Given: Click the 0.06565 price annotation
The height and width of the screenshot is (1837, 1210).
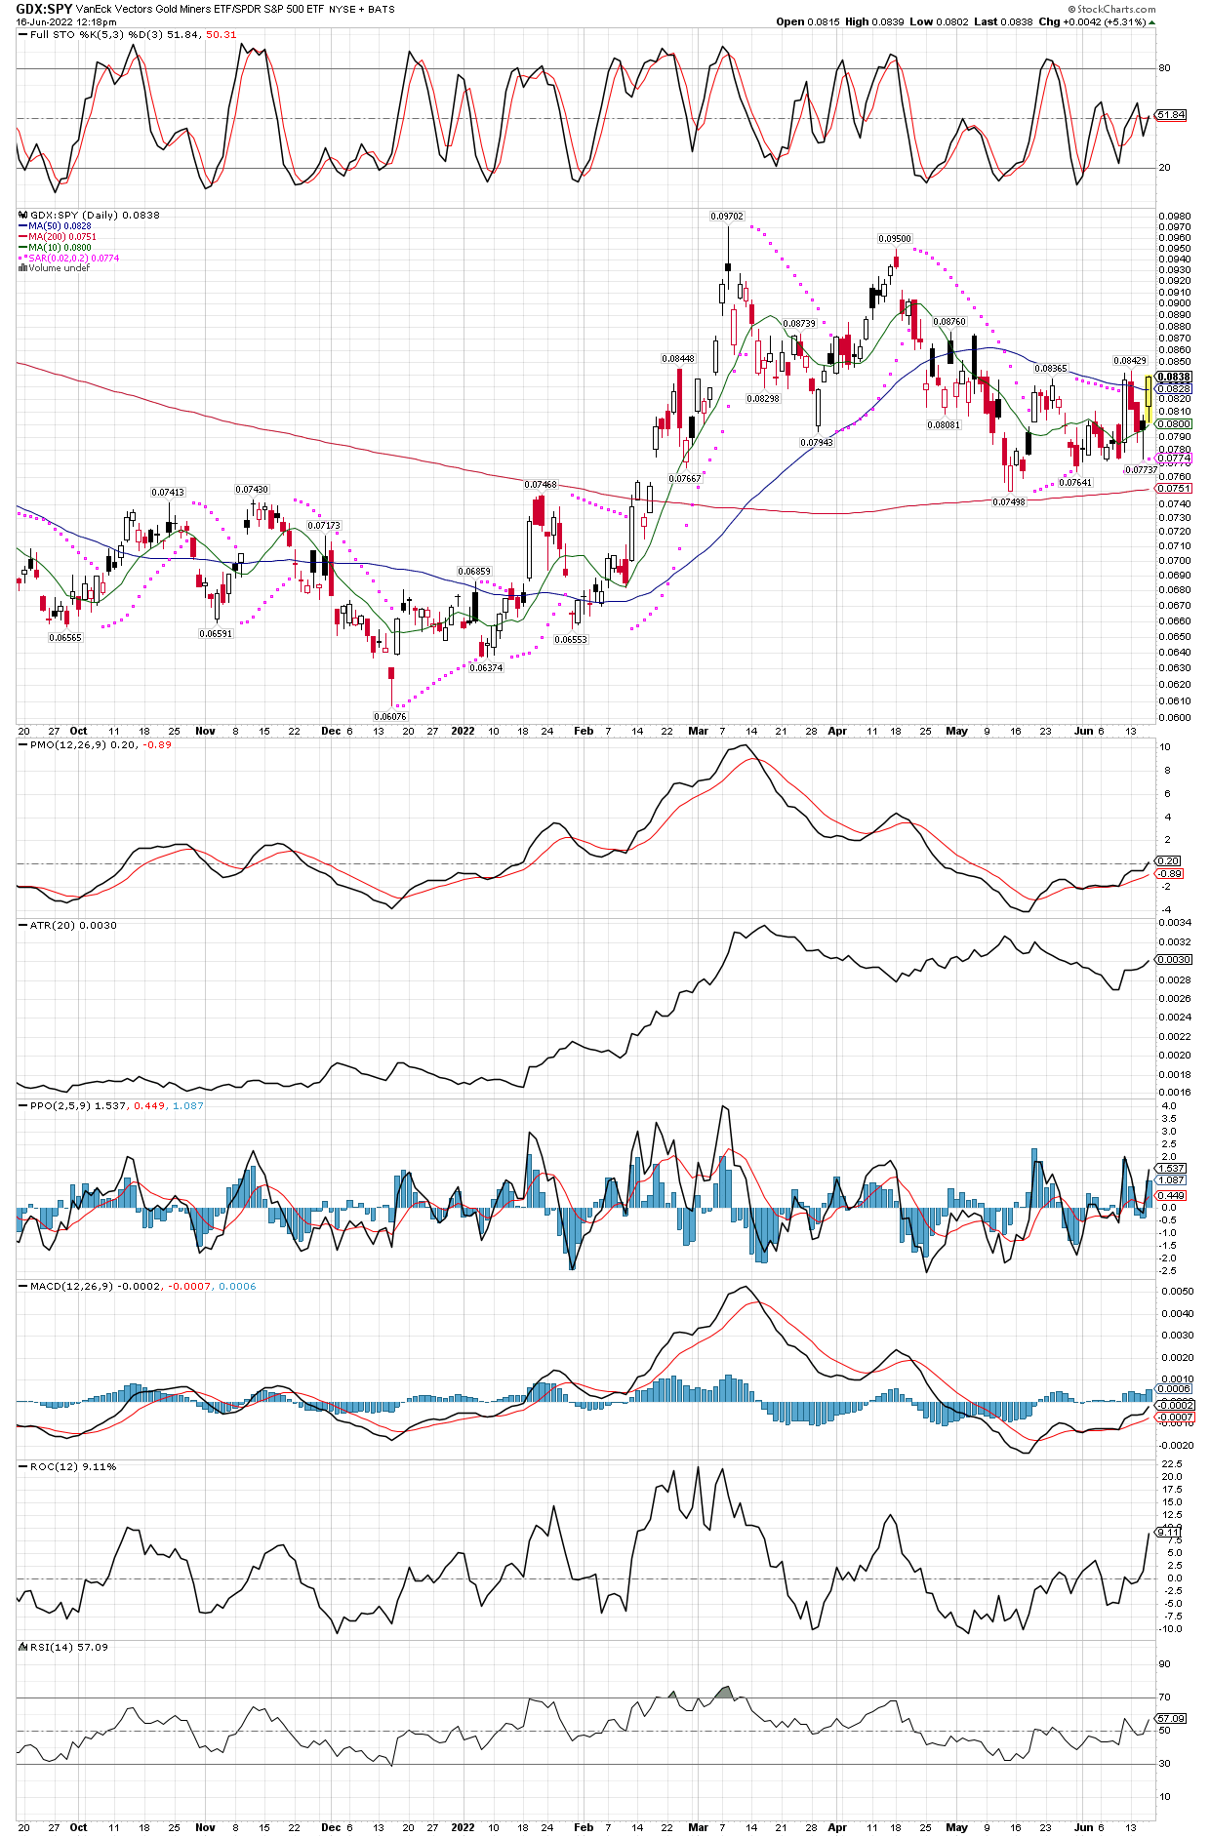Looking at the screenshot, I should [65, 638].
